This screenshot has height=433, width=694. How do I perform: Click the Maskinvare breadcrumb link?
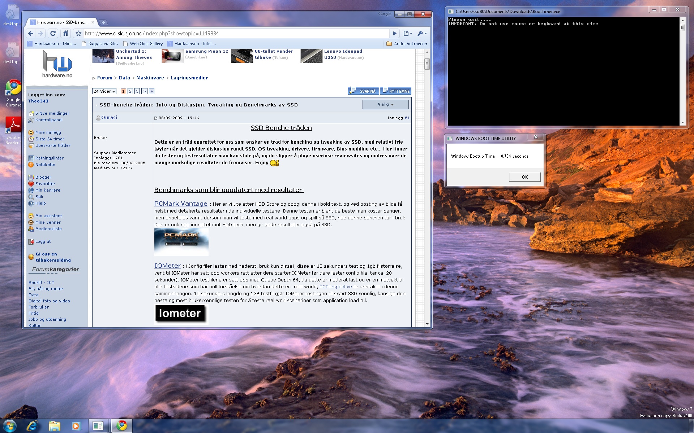pyautogui.click(x=150, y=78)
